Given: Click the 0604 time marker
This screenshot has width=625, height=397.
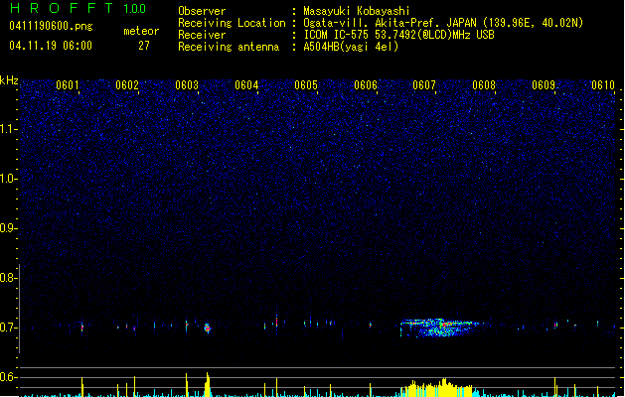Looking at the screenshot, I should 246,85.
